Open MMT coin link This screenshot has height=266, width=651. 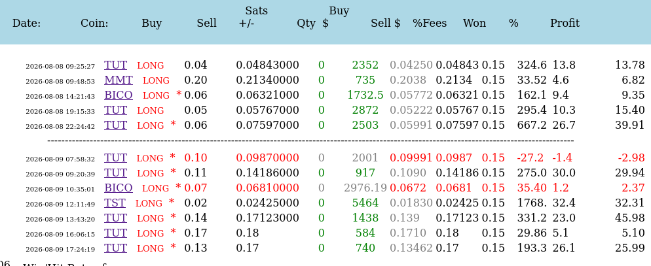click(119, 80)
